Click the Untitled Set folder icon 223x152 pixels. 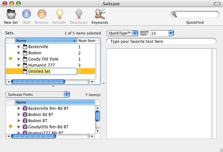[x=25, y=71]
